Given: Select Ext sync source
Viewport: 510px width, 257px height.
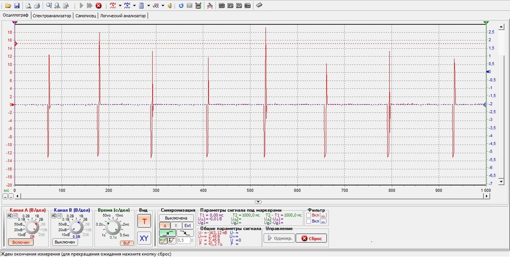Looking at the screenshot, I should [x=187, y=226].
